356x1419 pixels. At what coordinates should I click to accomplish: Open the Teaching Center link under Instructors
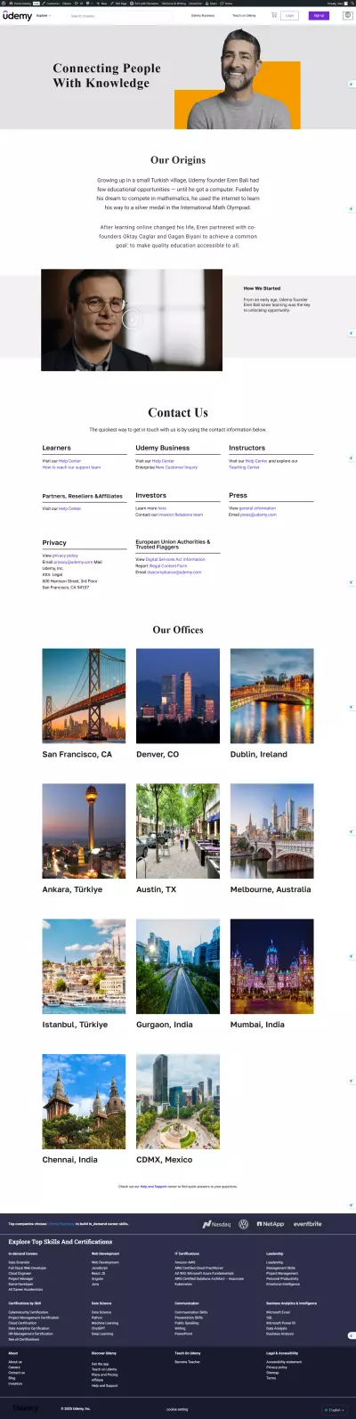click(x=244, y=467)
